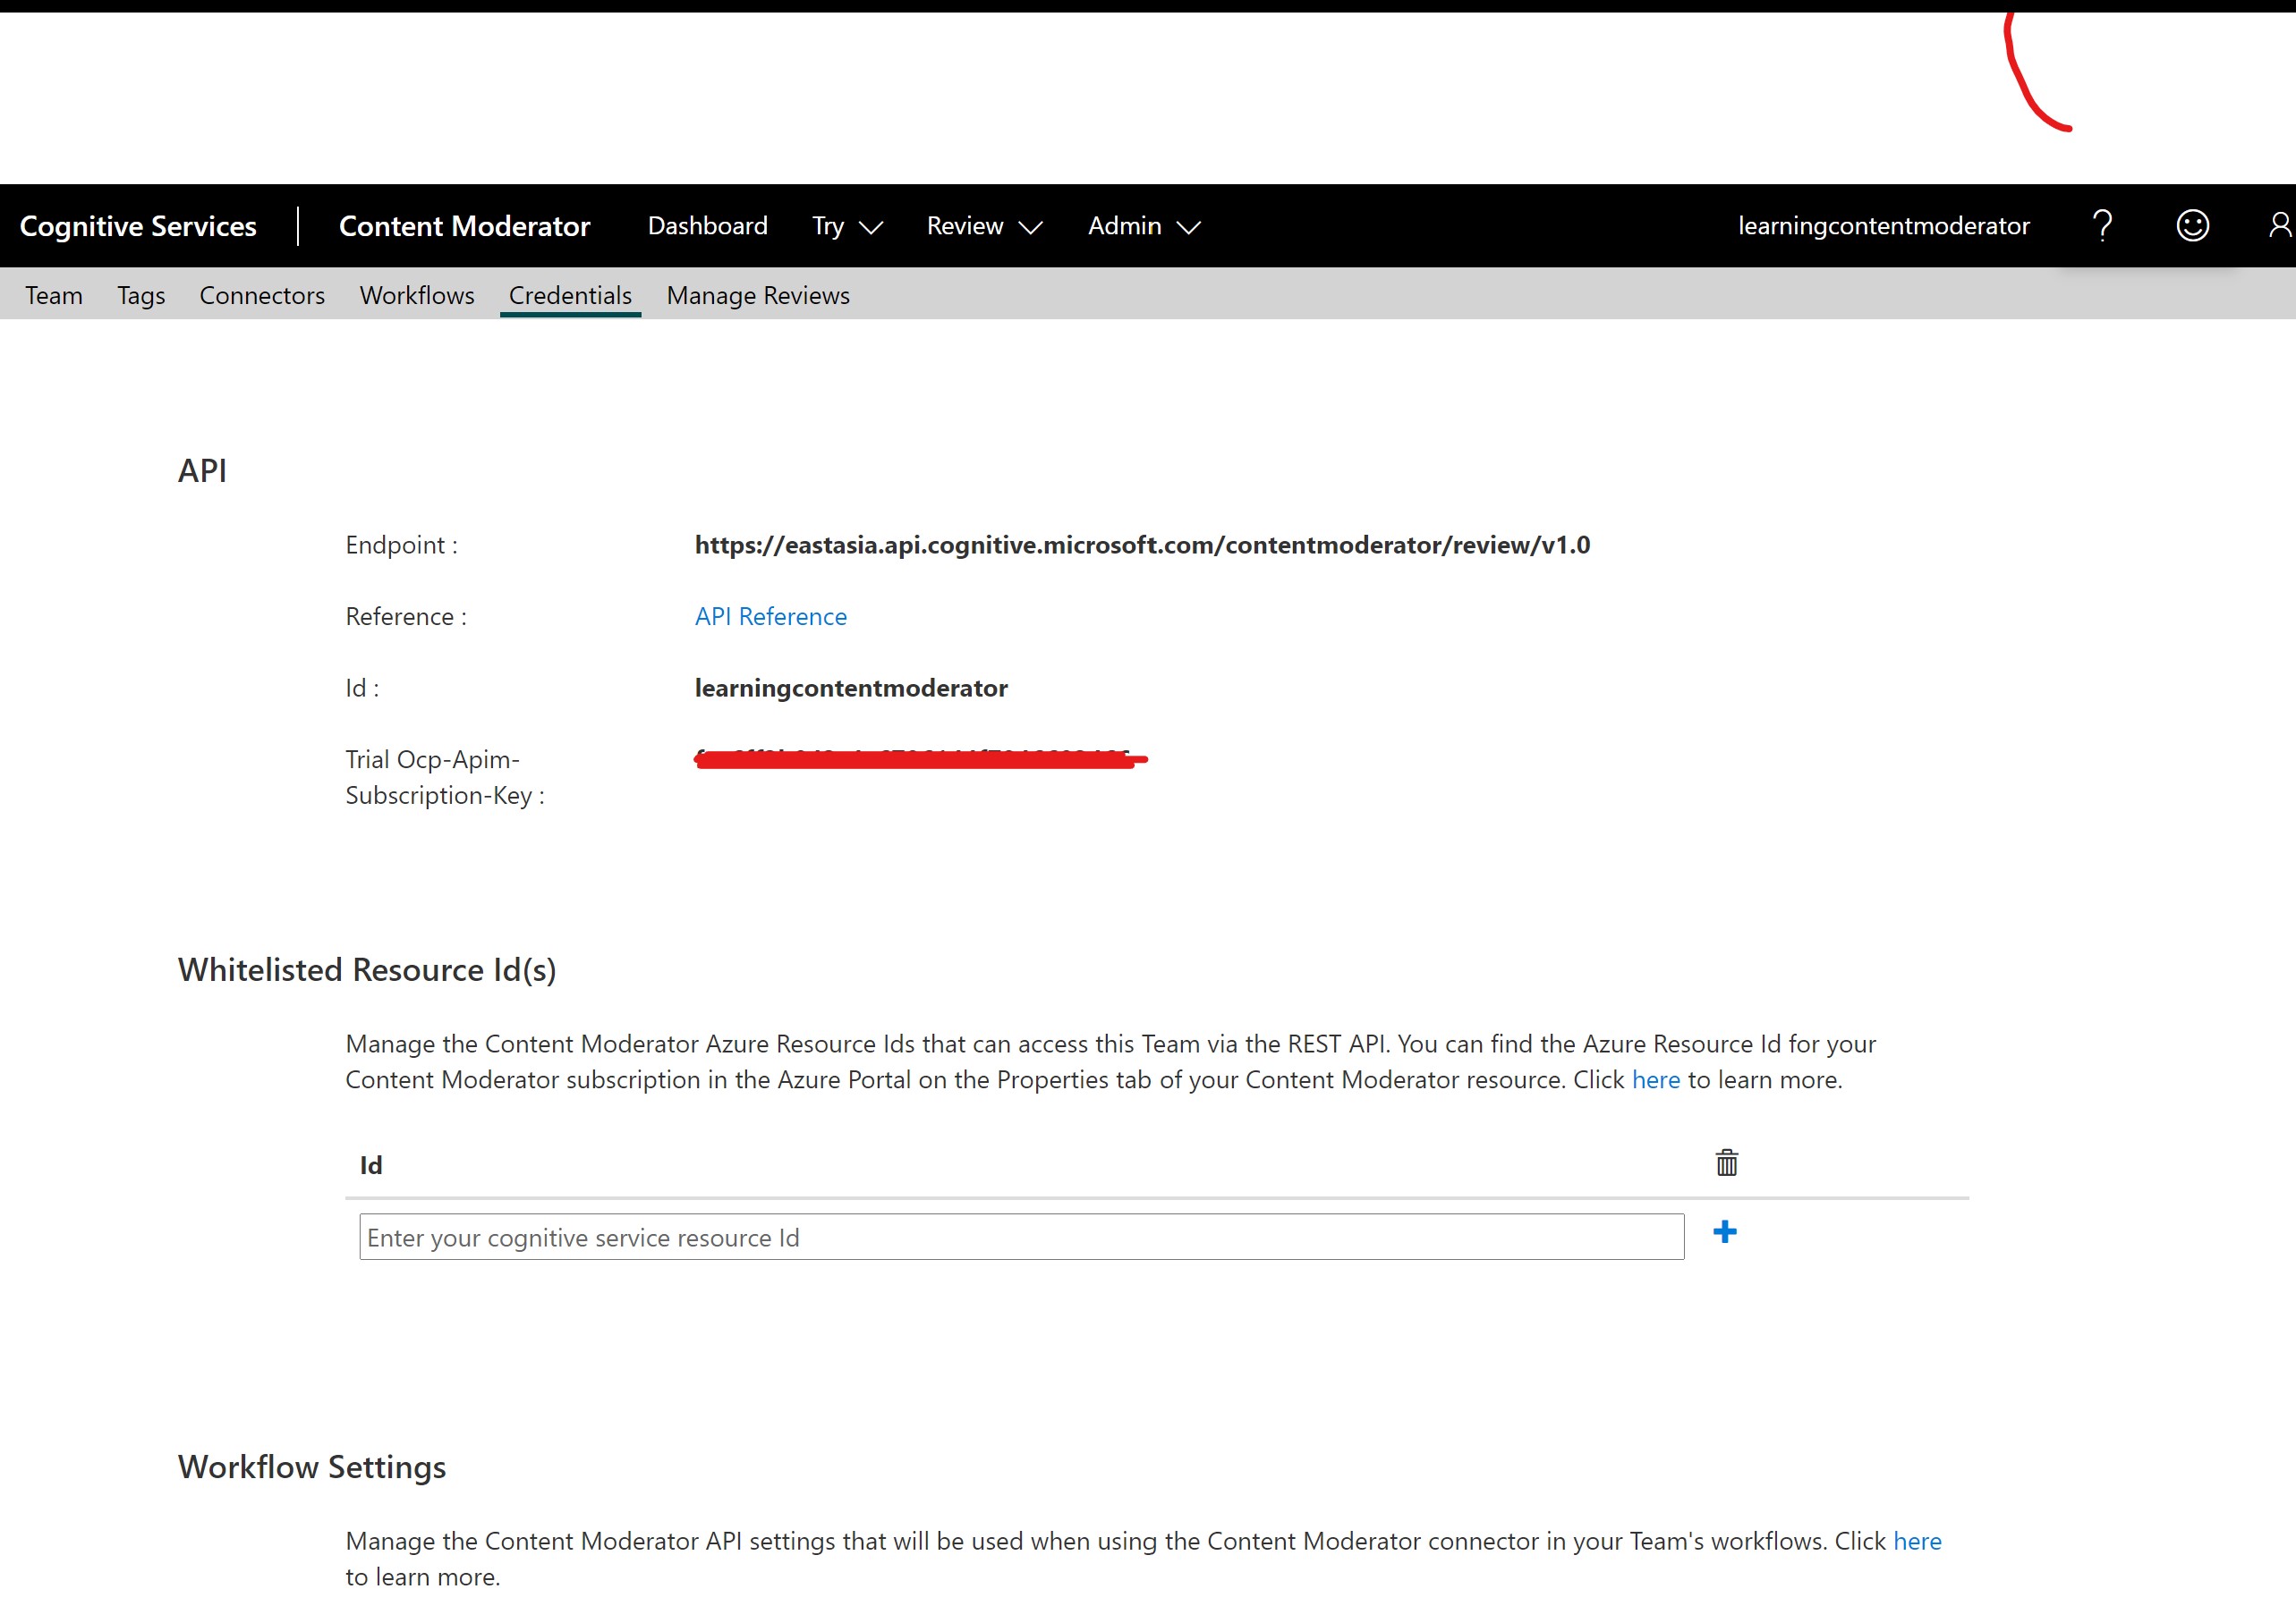Open the Manage Reviews tab
2296x1606 pixels.
[x=758, y=295]
